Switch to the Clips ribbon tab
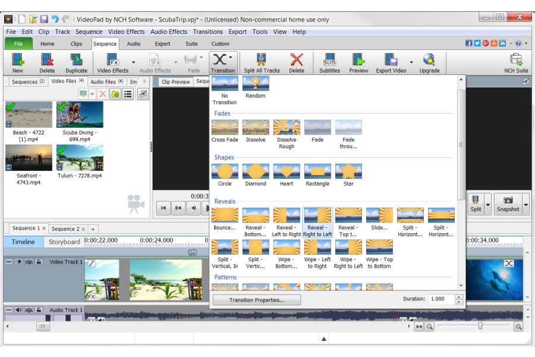The width and height of the screenshot is (535, 357). (76, 43)
